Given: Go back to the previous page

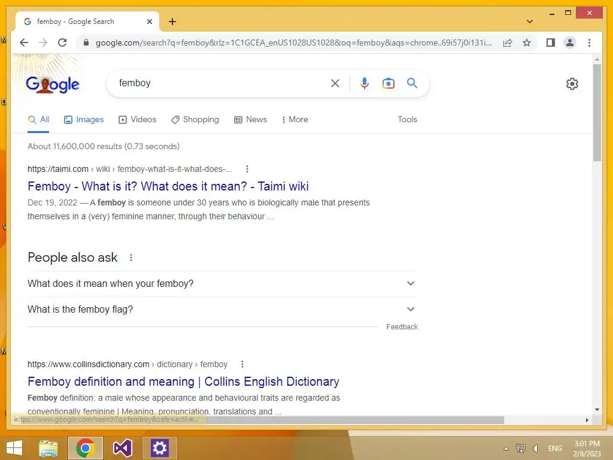Looking at the screenshot, I should click(x=24, y=43).
